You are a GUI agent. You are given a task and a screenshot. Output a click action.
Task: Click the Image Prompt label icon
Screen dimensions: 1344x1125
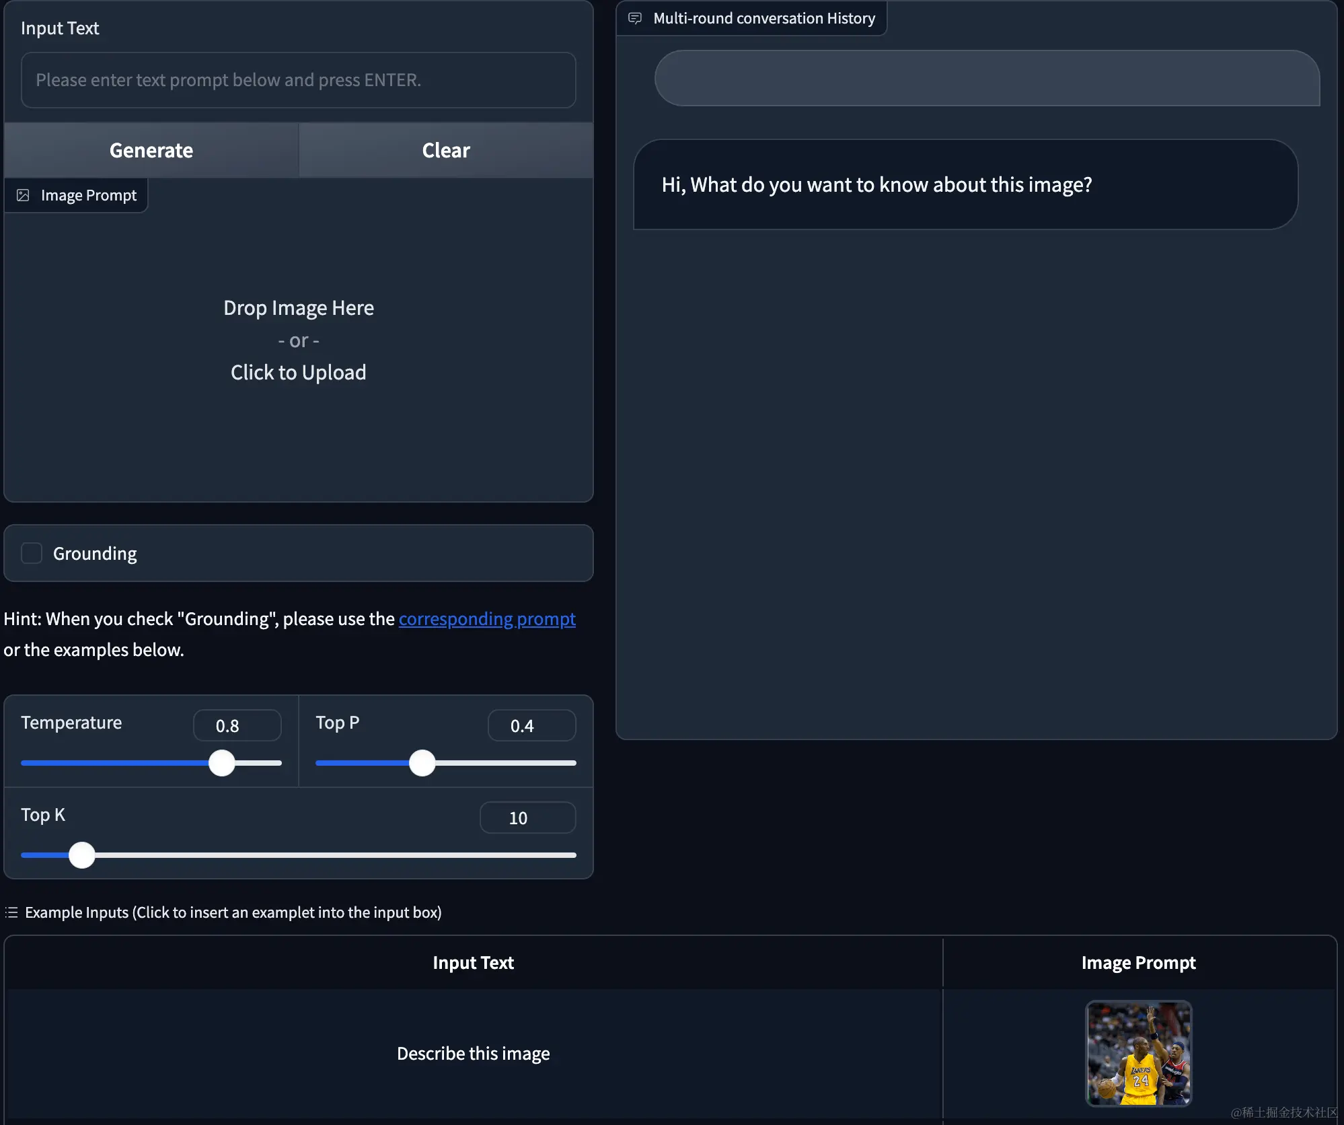click(x=23, y=195)
